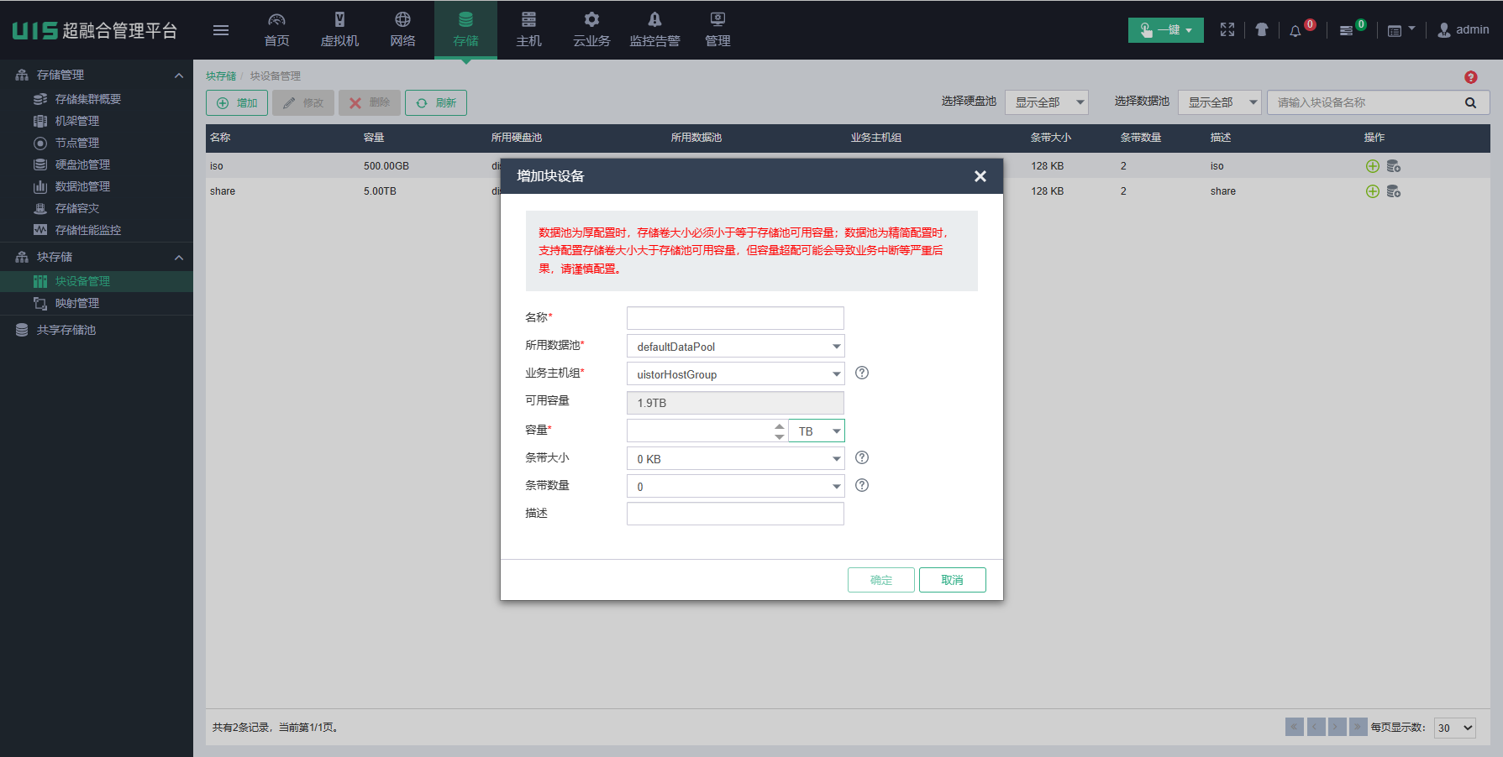Focus the 名称 name input field
This screenshot has height=757, width=1503.
tap(735, 318)
